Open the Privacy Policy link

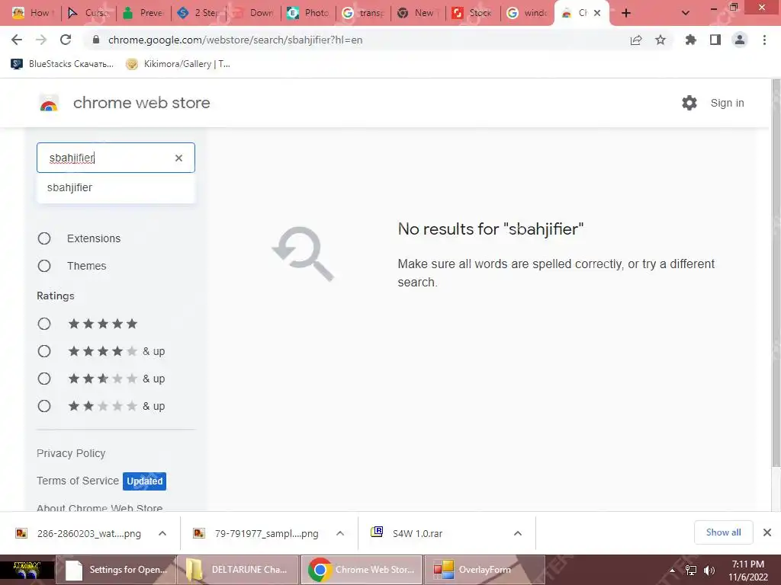(71, 454)
